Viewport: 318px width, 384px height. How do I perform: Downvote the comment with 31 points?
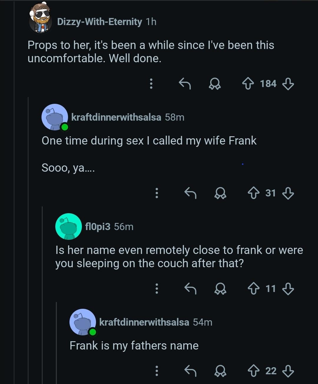pos(288,193)
